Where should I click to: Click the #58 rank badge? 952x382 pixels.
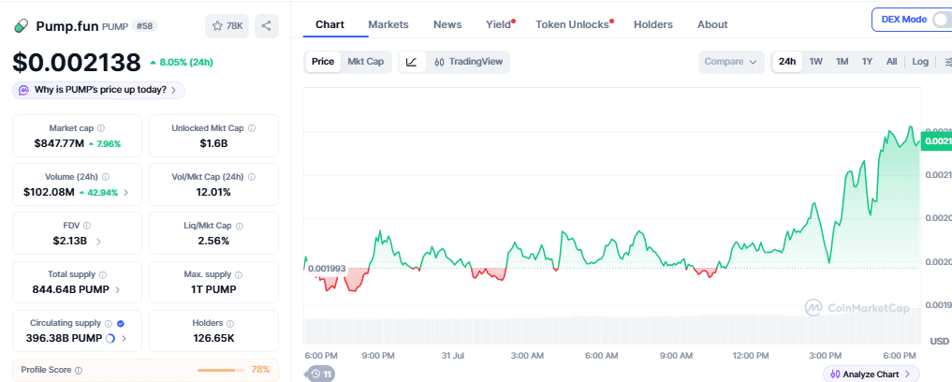146,26
